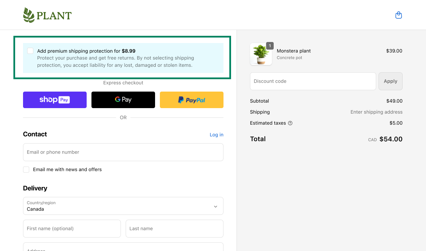Click the Monstera plant product name
Screen dimensions: 426x251
point(294,51)
